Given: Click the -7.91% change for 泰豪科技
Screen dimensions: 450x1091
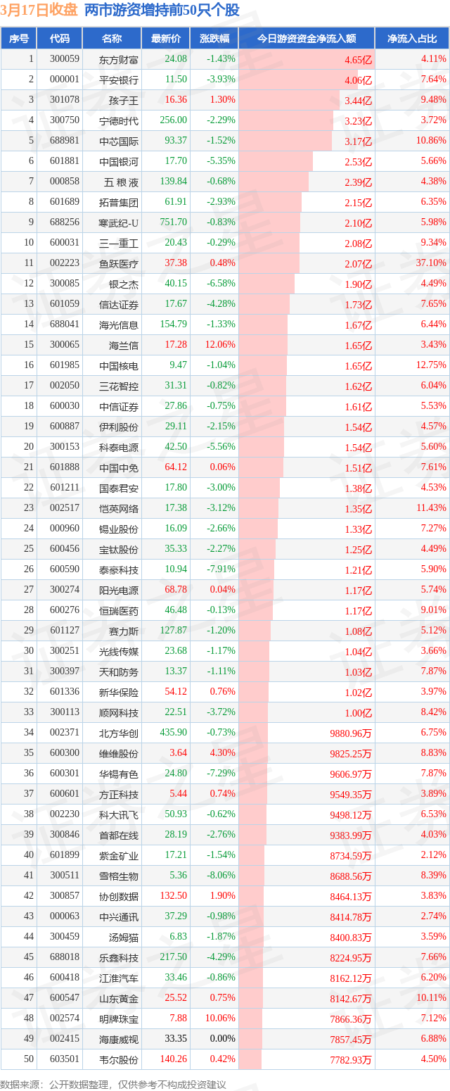Looking at the screenshot, I should (221, 569).
